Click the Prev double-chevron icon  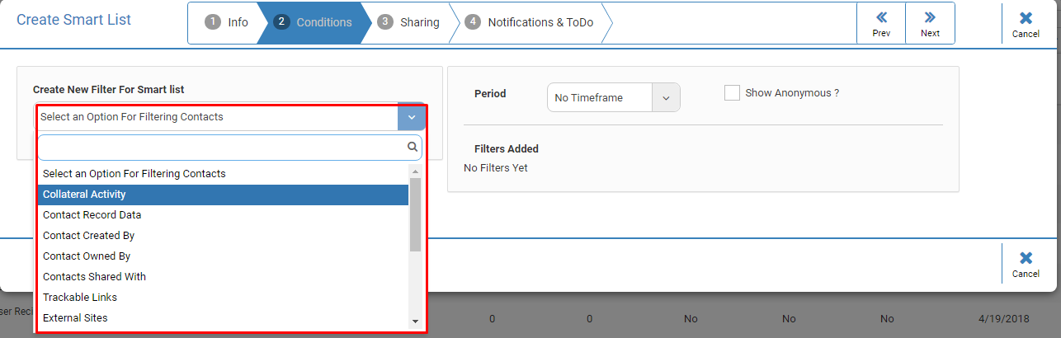coord(881,17)
